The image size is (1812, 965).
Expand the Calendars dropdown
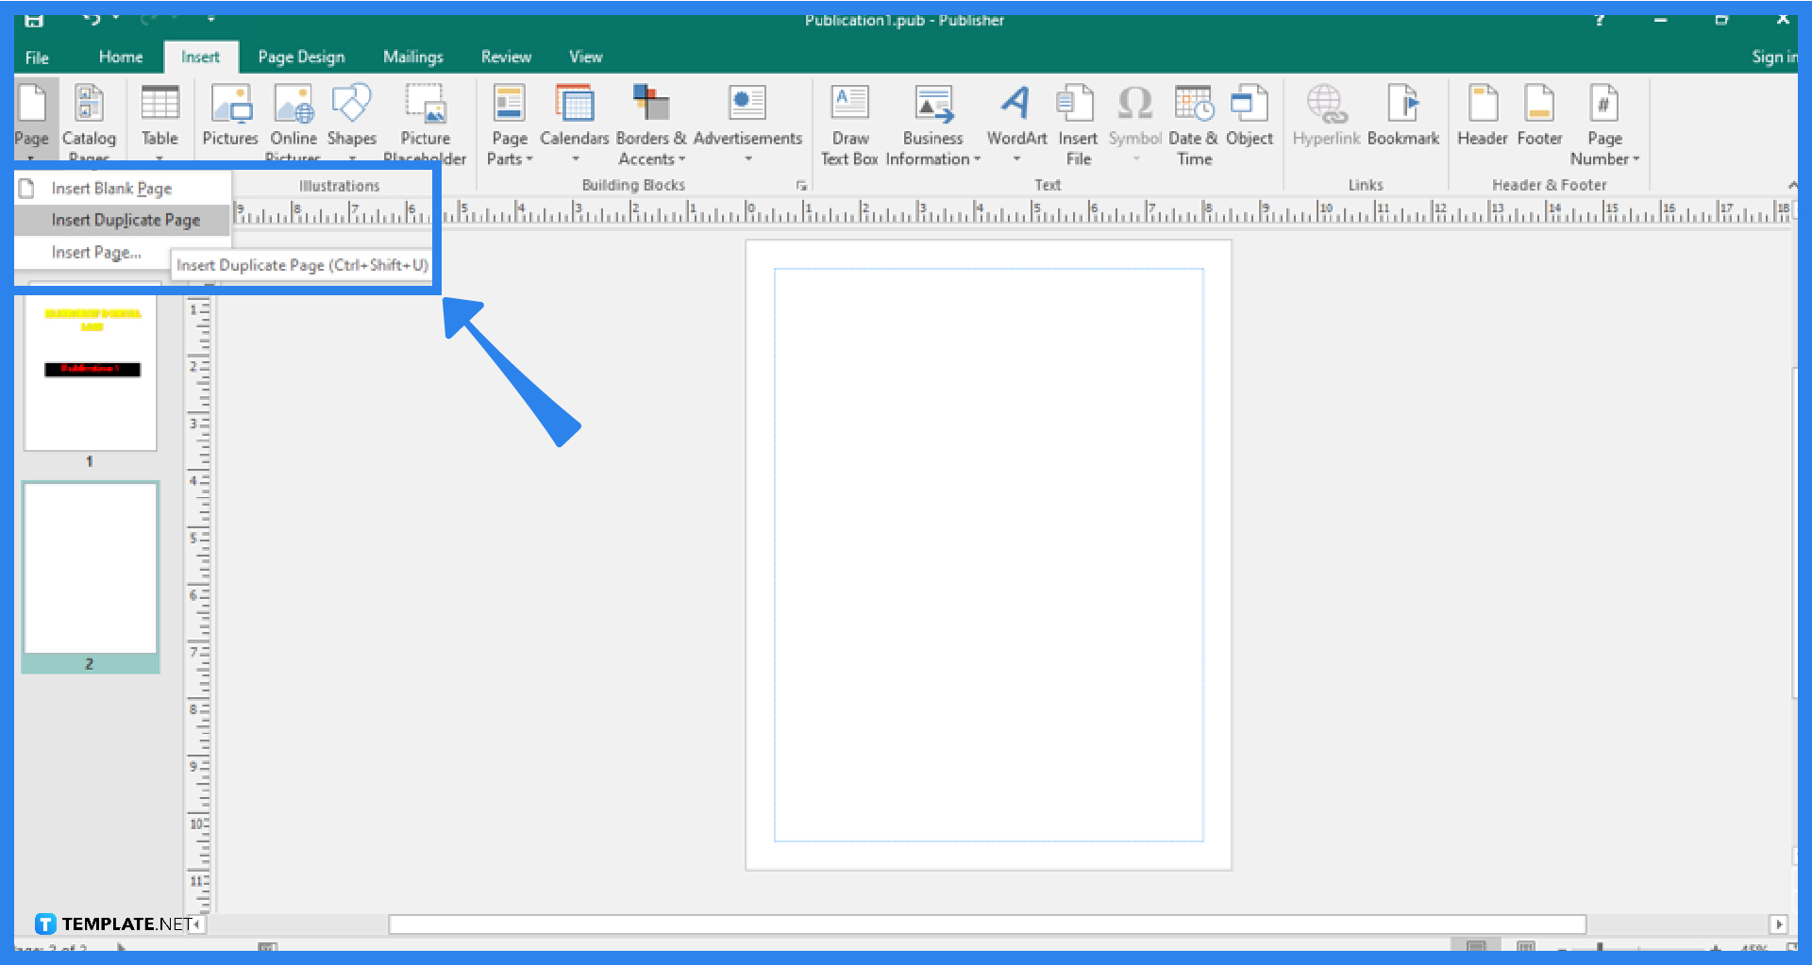click(x=574, y=160)
